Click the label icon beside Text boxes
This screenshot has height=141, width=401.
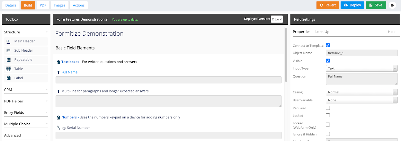coord(58,62)
